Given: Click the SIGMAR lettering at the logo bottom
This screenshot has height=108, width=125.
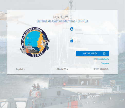Looking at the screenshot, I should pos(37,54).
